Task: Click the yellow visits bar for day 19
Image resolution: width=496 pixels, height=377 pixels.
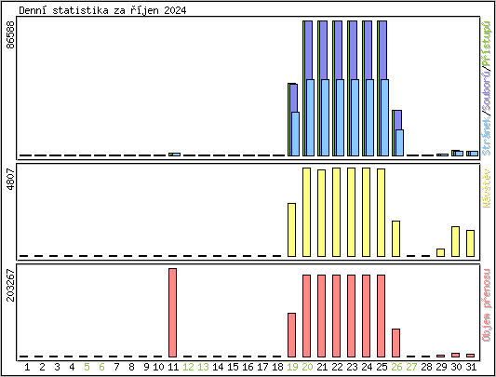Action: (291, 230)
